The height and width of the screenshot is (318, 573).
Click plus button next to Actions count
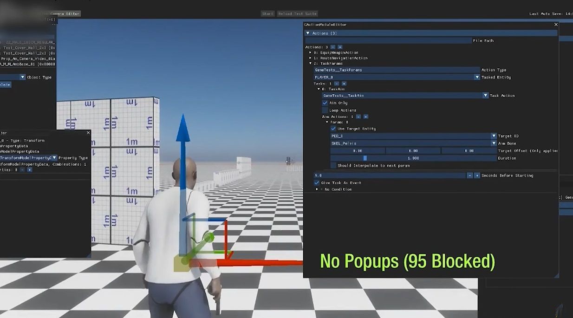(340, 47)
